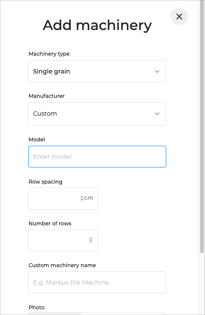
Task: Click inside the Number of rows input
Action: pos(59,241)
